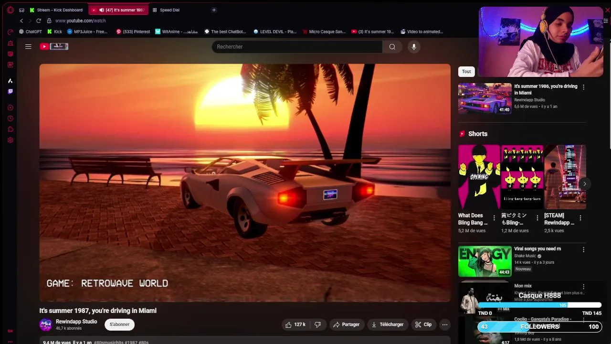Image resolution: width=611 pixels, height=344 pixels.
Task: Click the main video player
Action: [245, 183]
